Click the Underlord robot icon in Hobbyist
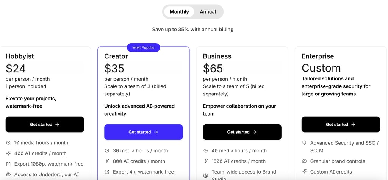 pos(8,175)
